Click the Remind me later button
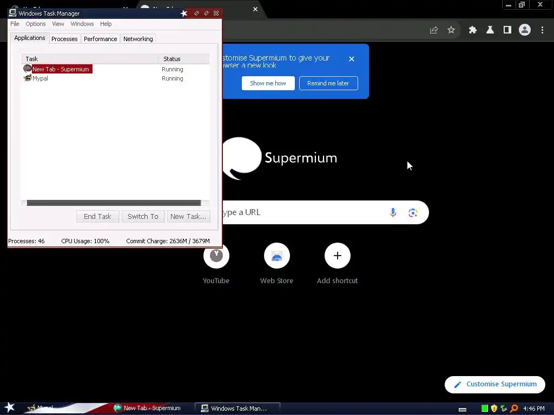The image size is (554, 415). pos(328,83)
